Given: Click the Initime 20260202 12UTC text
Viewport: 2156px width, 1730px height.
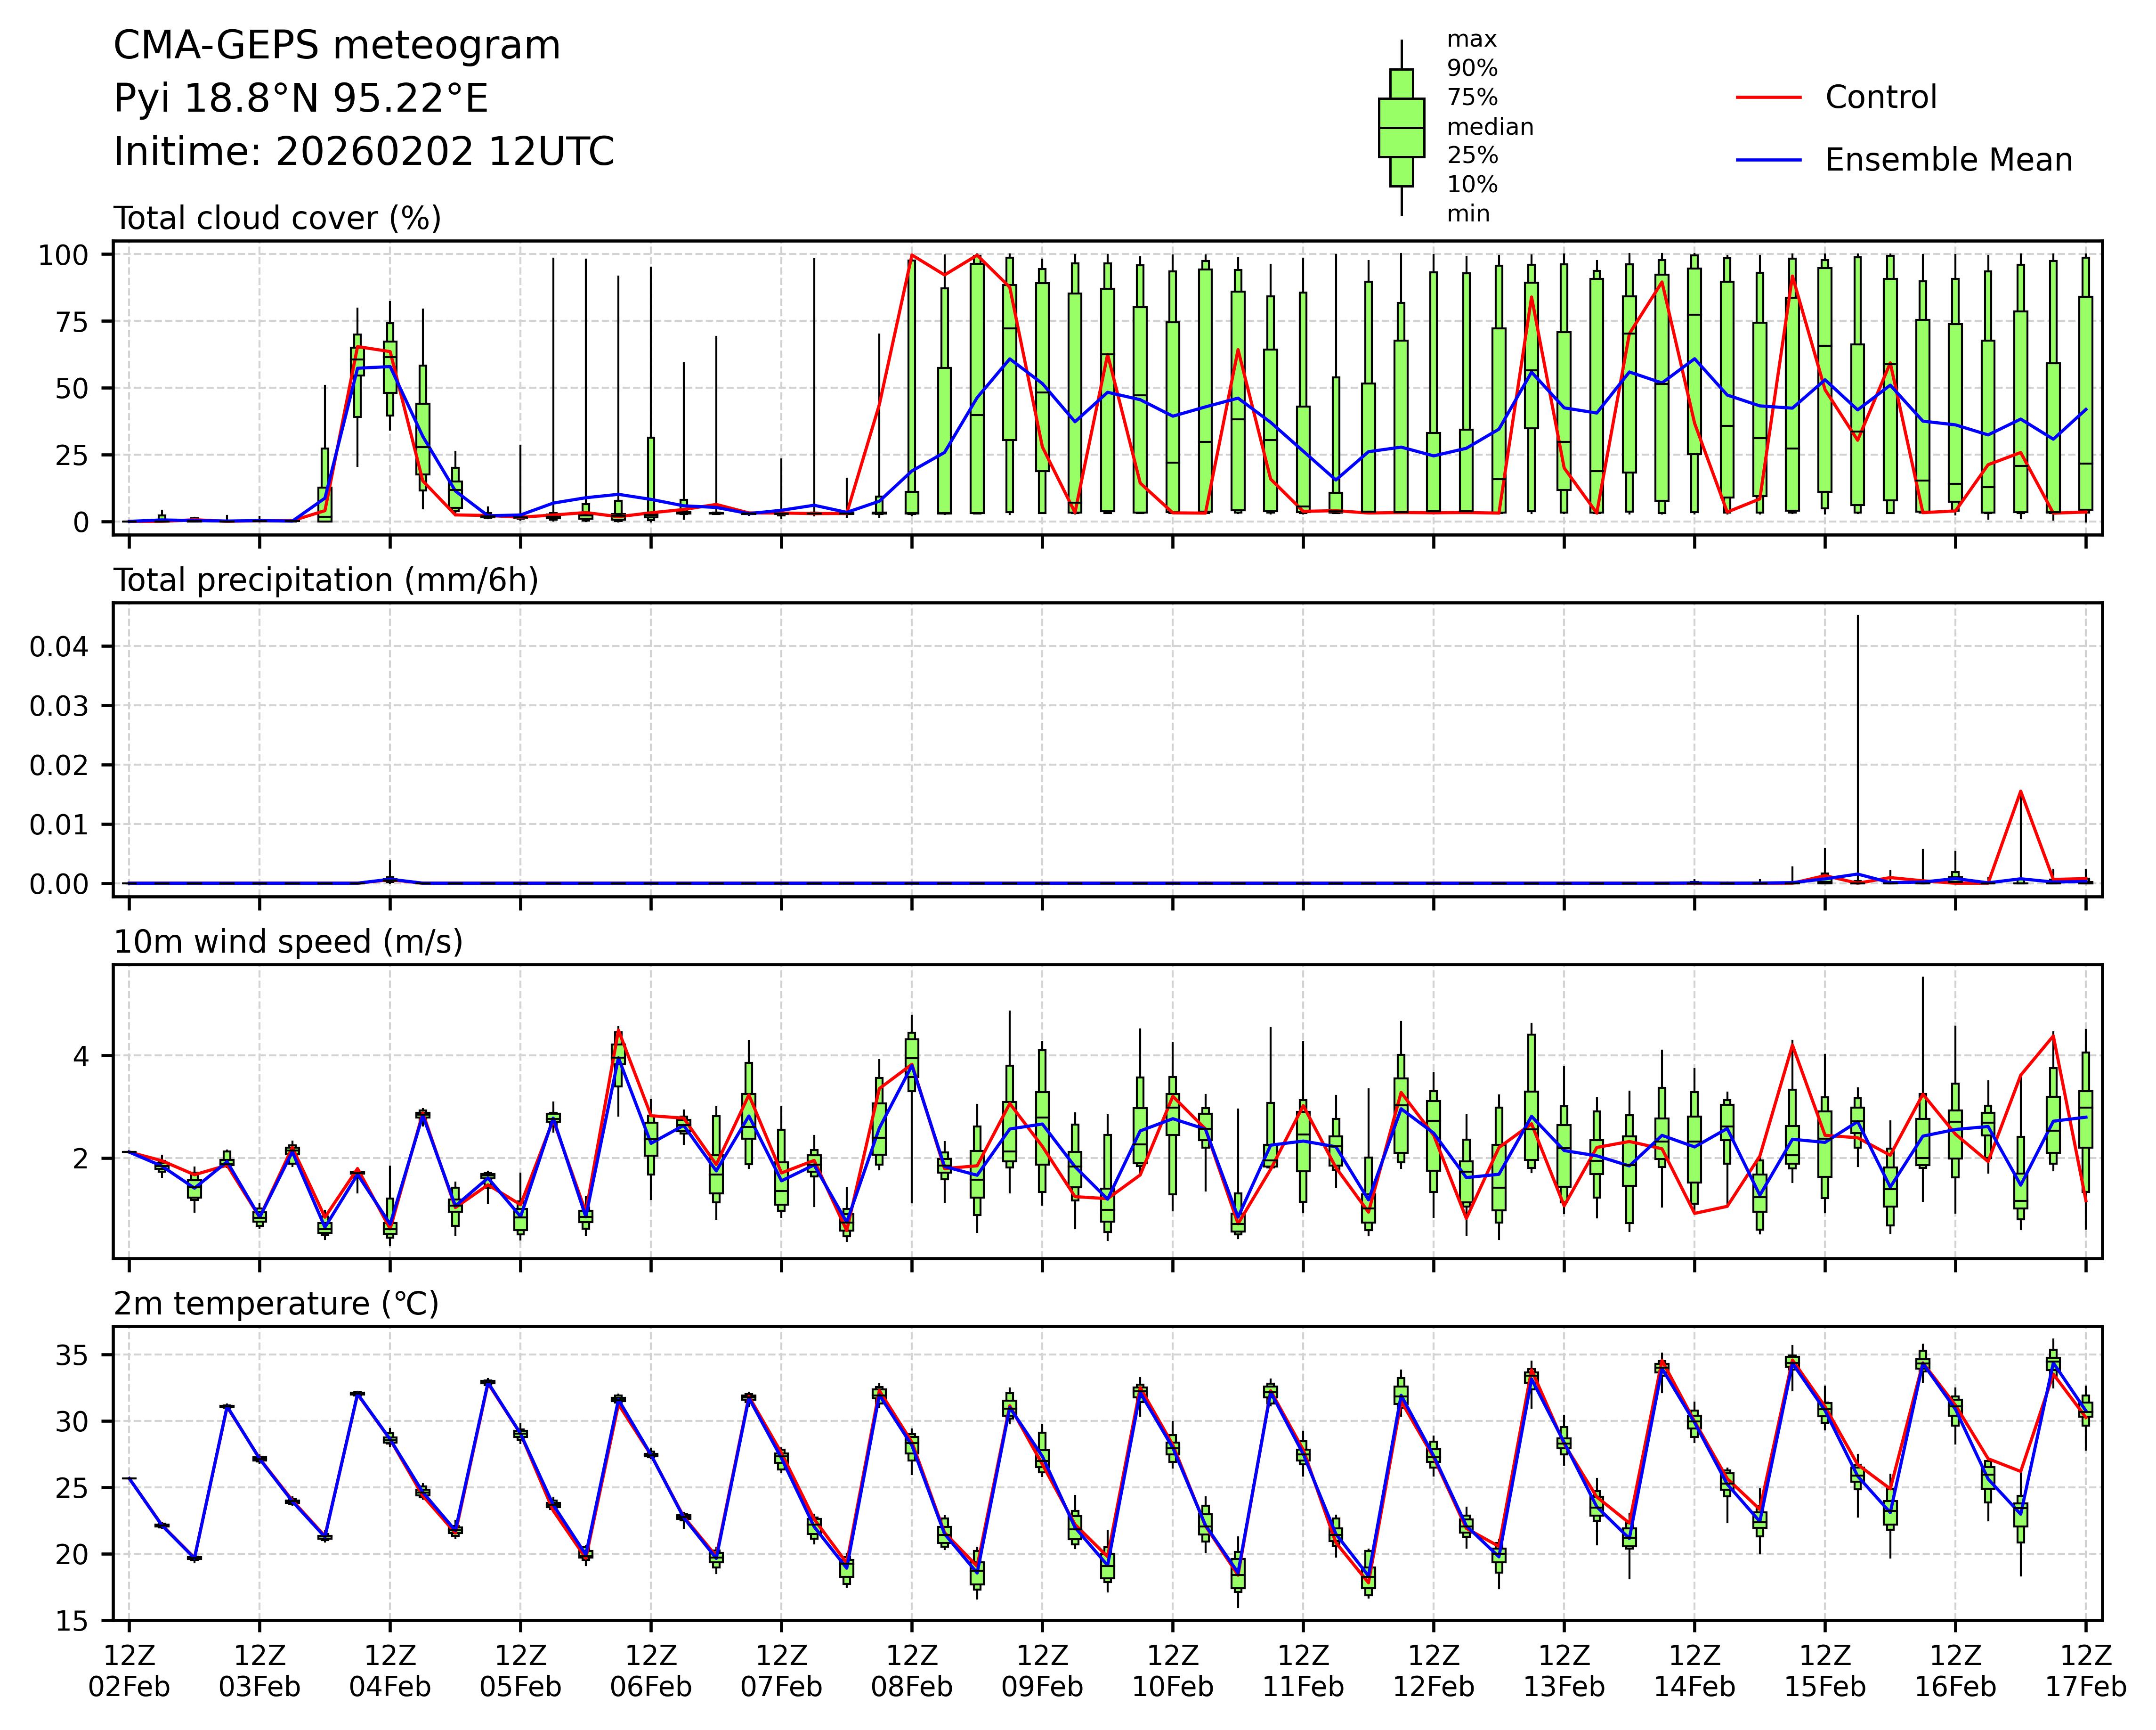Looking at the screenshot, I should pyautogui.click(x=364, y=152).
